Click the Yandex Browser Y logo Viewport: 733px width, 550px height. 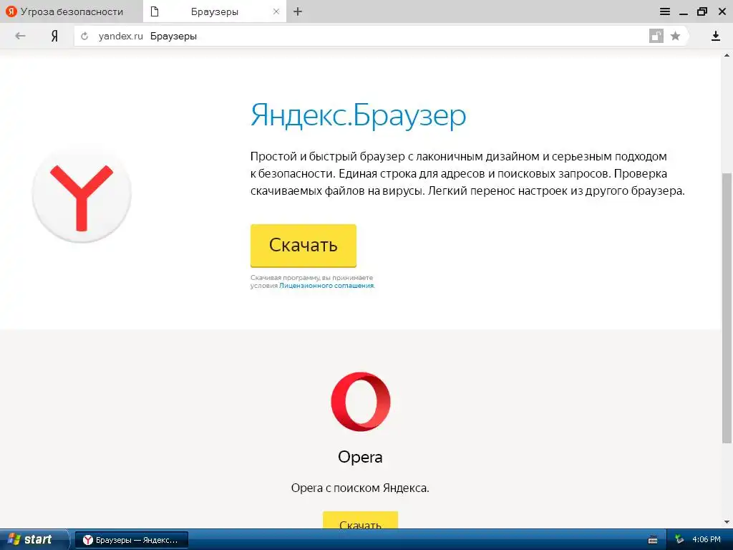(82, 195)
